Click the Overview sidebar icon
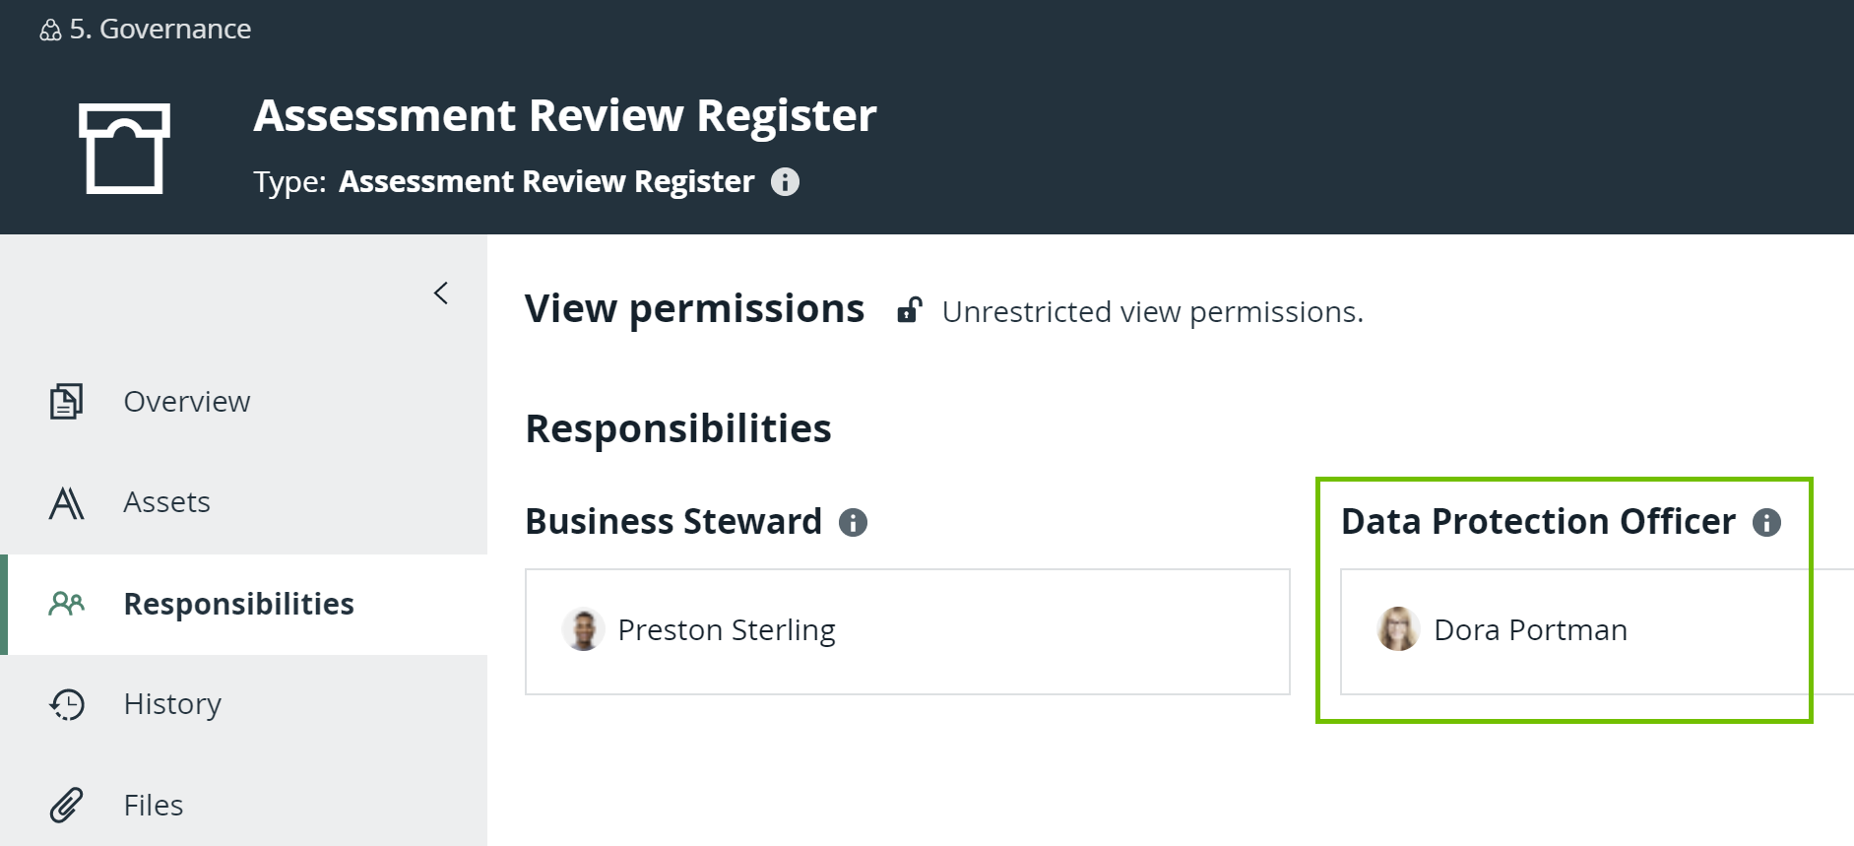This screenshot has width=1854, height=846. coord(65,401)
